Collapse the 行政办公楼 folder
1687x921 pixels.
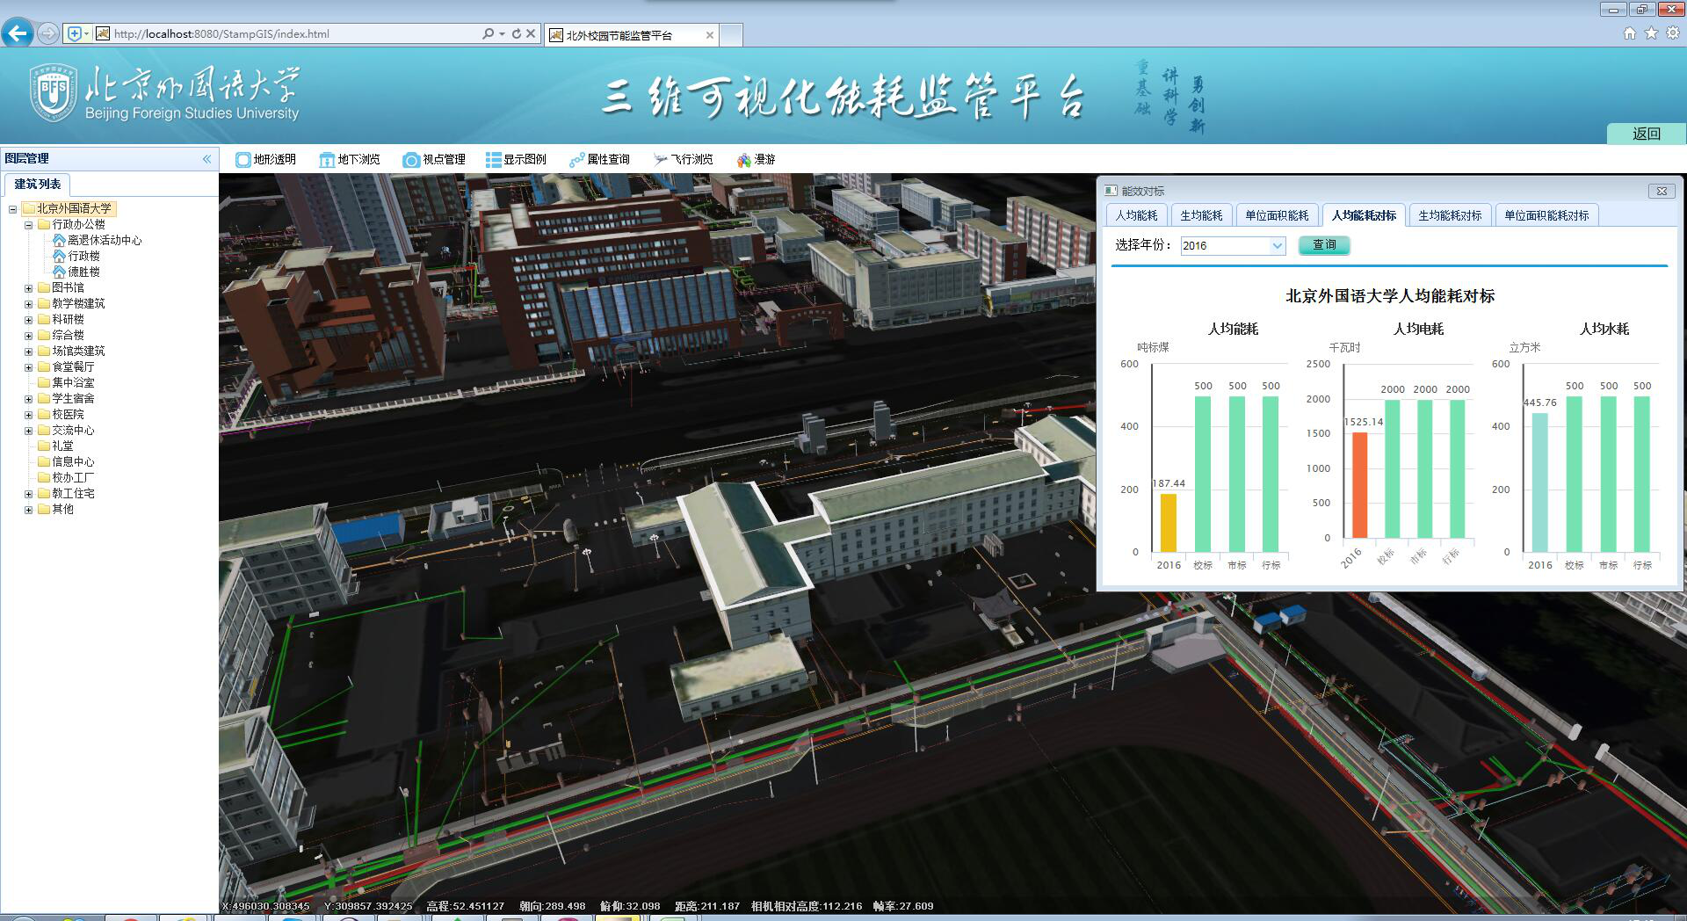(x=28, y=225)
